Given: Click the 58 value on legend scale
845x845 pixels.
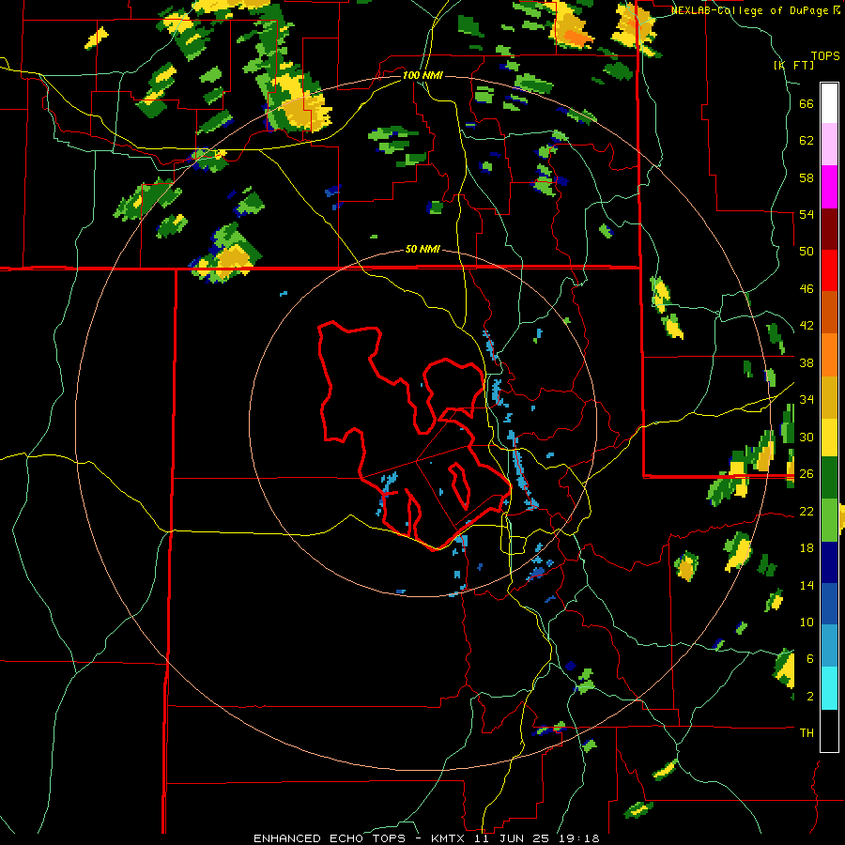Looking at the screenshot, I should coord(807,177).
